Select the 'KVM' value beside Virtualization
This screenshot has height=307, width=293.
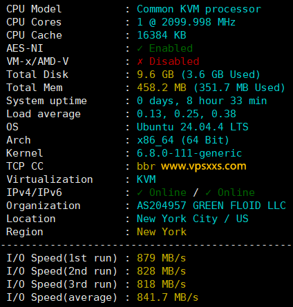pos(146,179)
